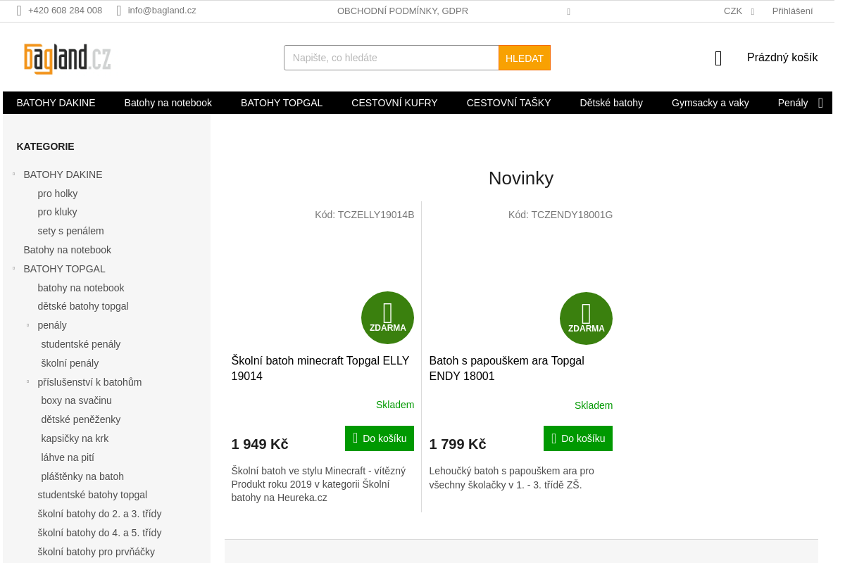Open Batohy na notebook in top menu
Screen dimensions: 845x563
(x=168, y=103)
